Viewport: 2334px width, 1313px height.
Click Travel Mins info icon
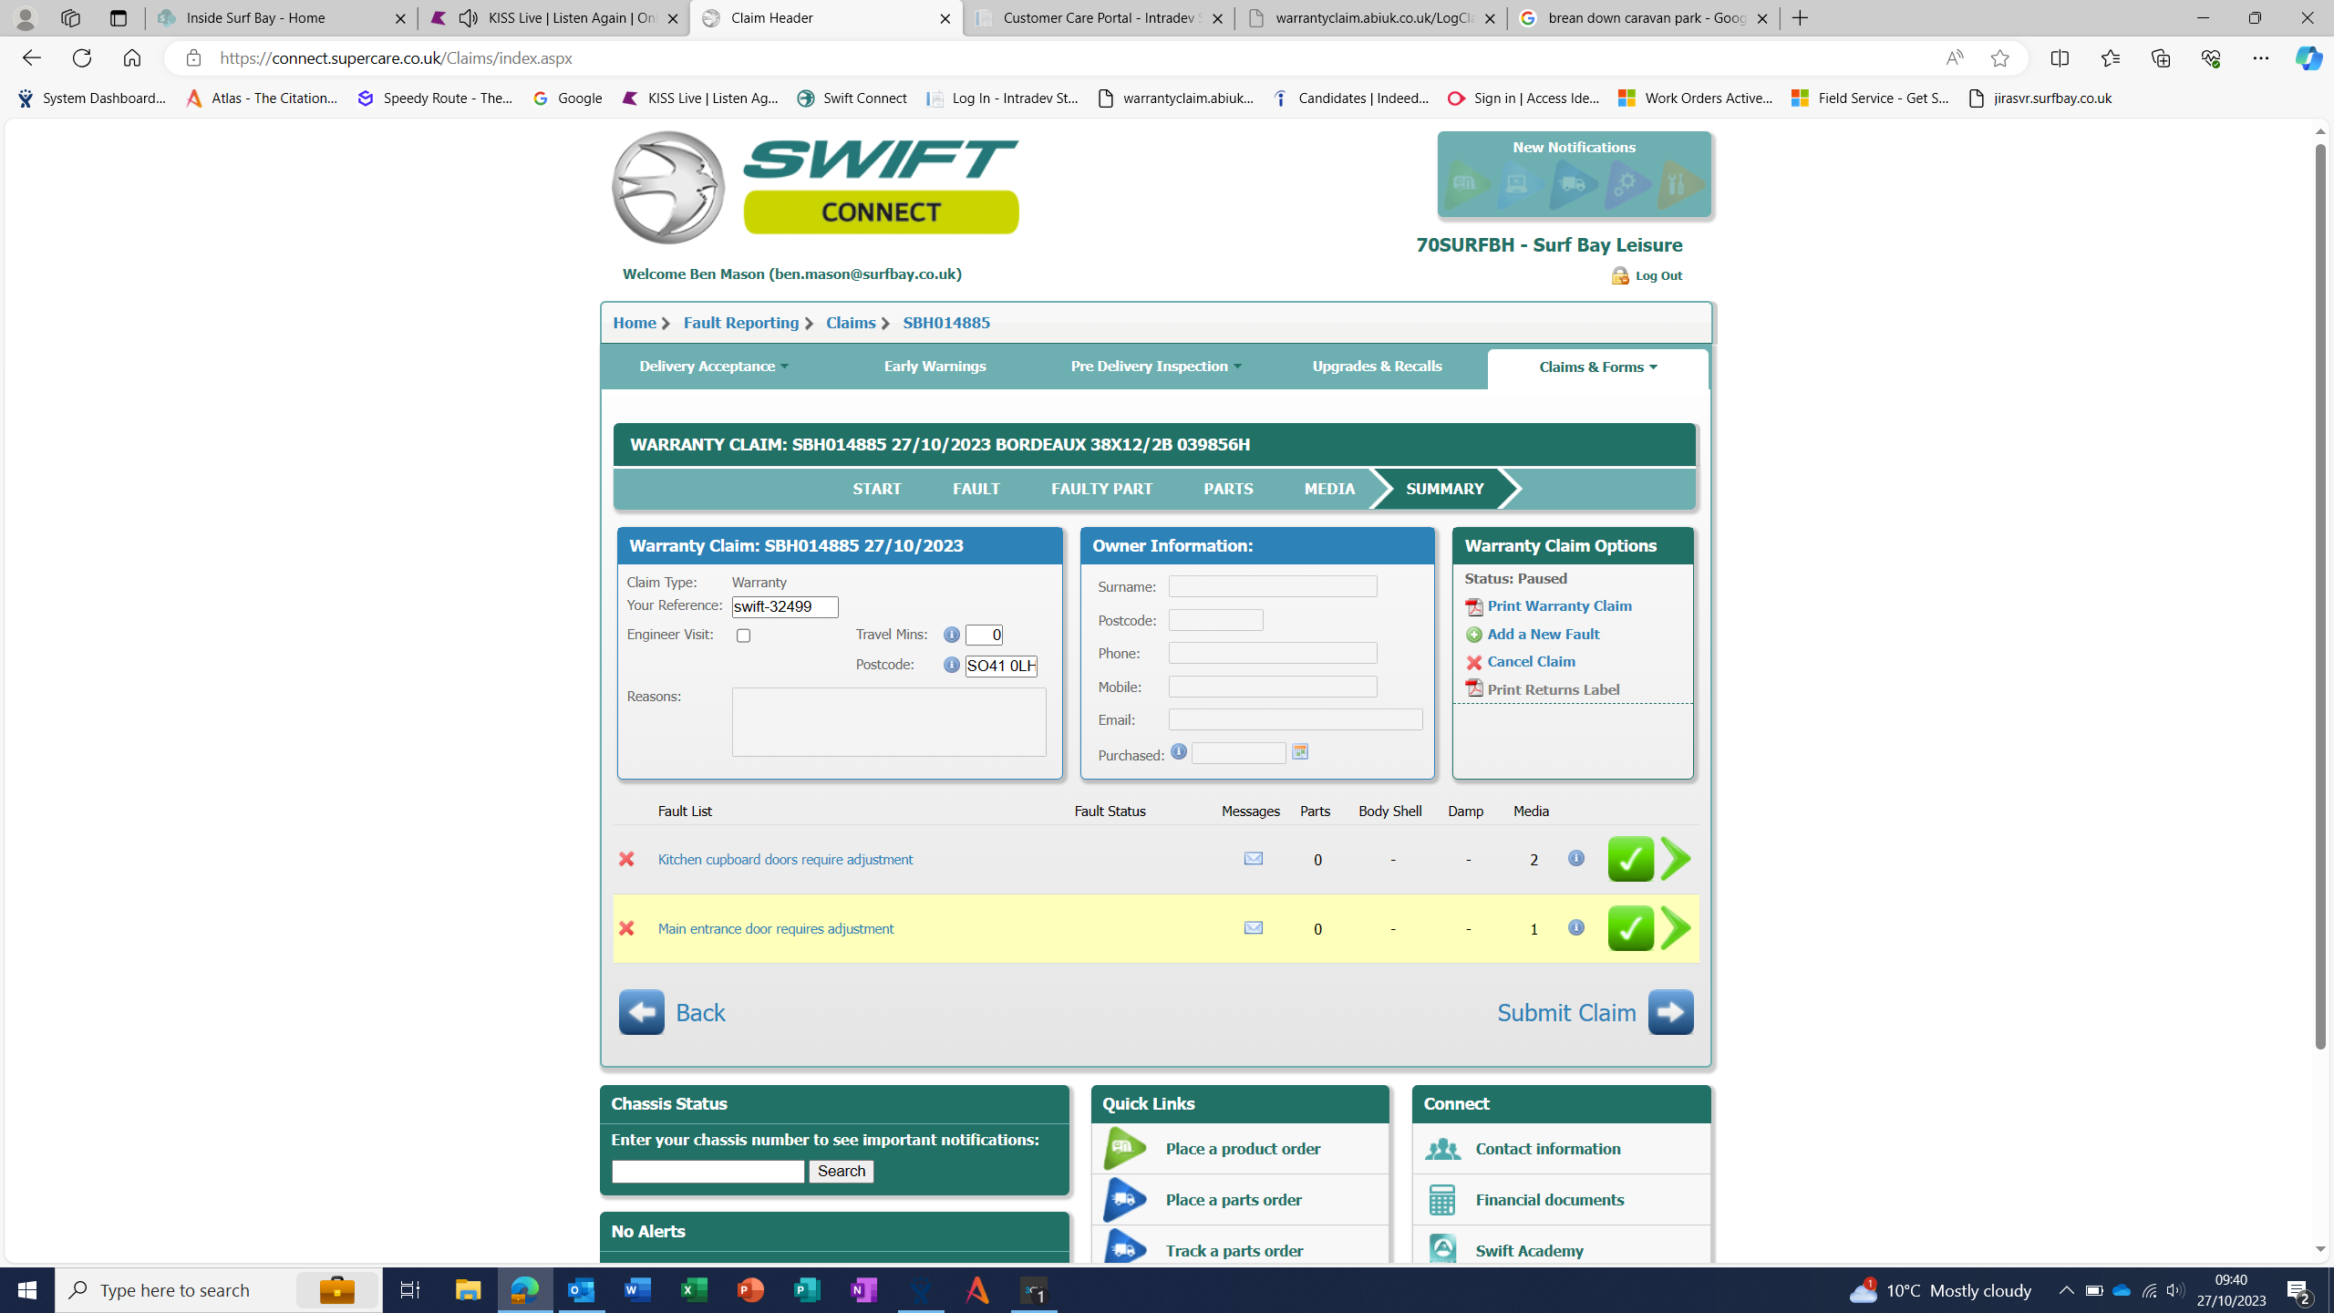(x=951, y=635)
